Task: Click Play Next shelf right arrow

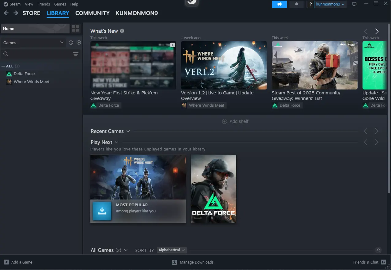Action: point(377,142)
